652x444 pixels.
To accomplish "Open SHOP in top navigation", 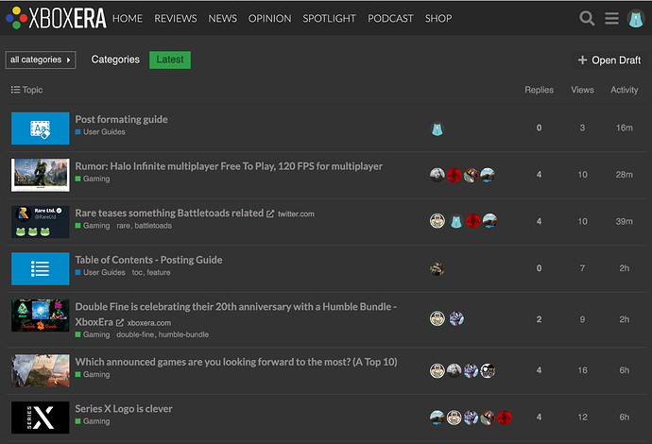I will pyautogui.click(x=438, y=18).
